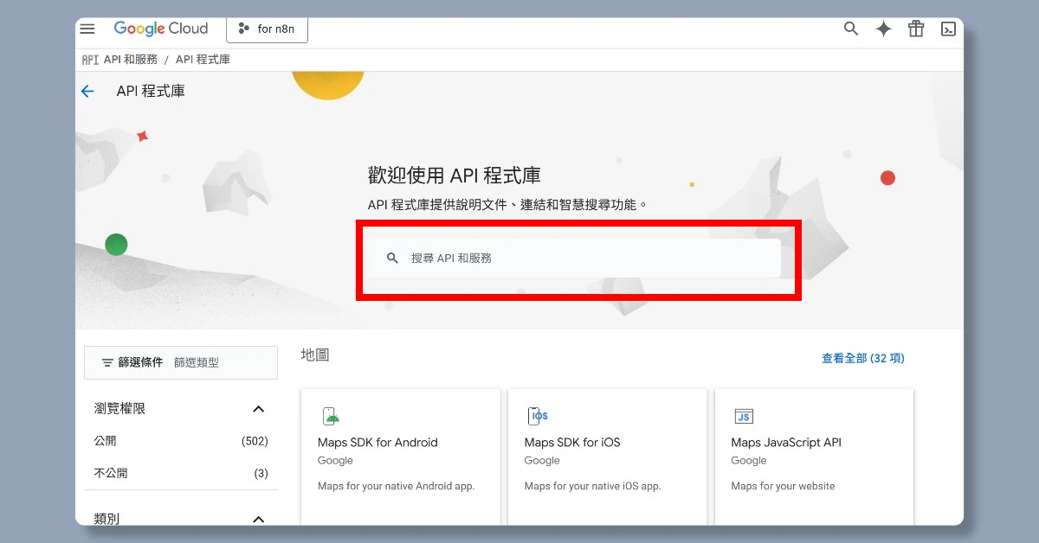Screen dimensions: 1039x543
Task: Click the search magnifier in top bar
Action: click(851, 29)
